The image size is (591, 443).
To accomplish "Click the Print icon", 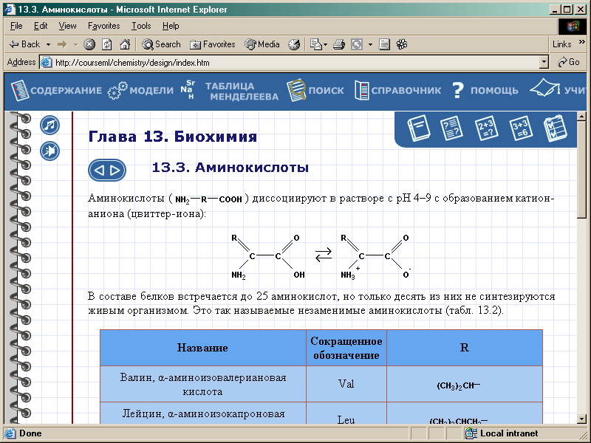I will tap(339, 44).
